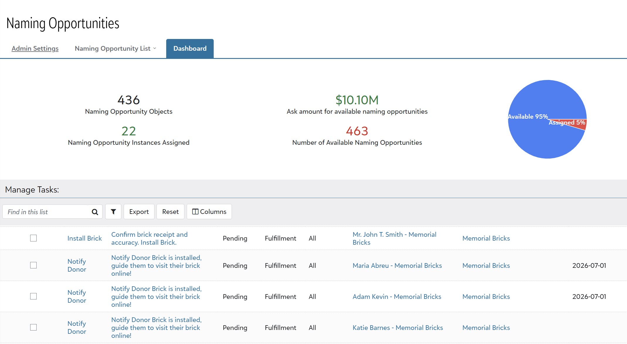Screen dimensions: 627x344
Task: Check the Maria Abreu row checkbox
Action: (x=33, y=265)
